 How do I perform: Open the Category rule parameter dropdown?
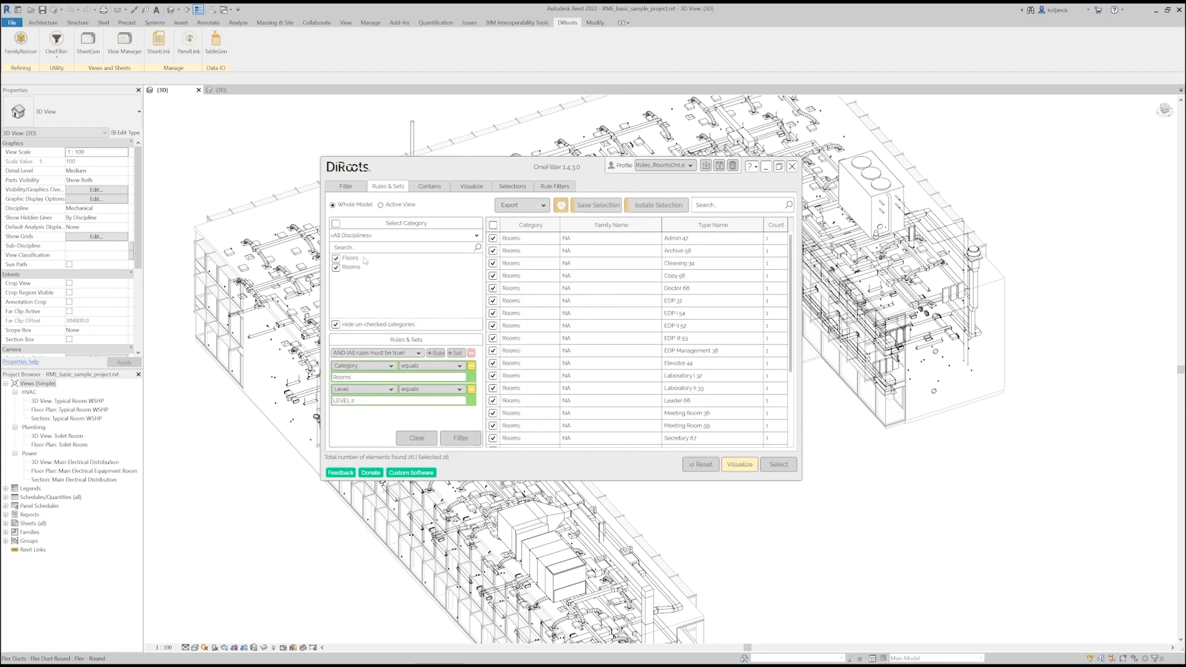coord(363,366)
